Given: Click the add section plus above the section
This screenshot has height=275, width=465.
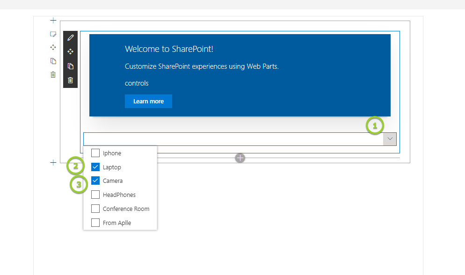Looking at the screenshot, I should point(53,21).
